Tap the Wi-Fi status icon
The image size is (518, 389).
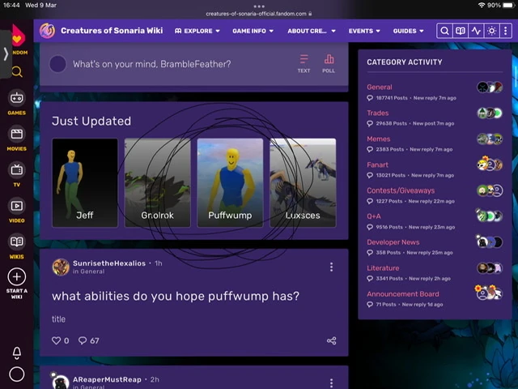[x=482, y=5]
